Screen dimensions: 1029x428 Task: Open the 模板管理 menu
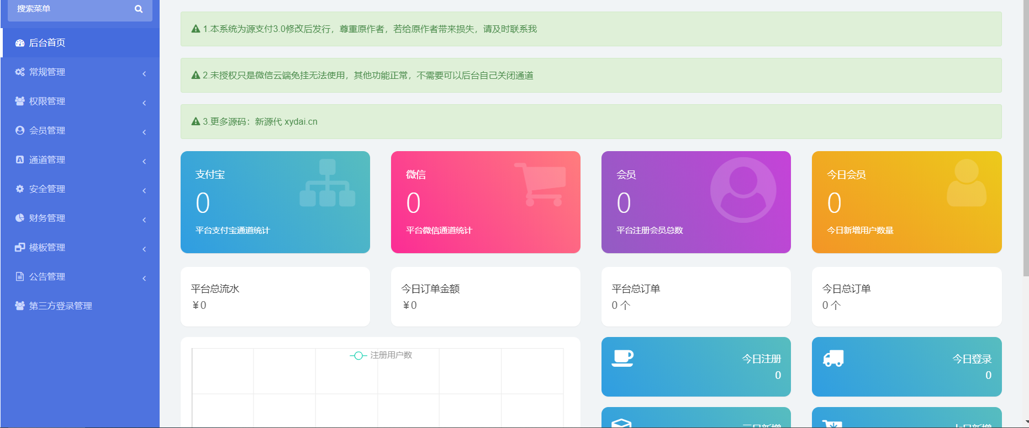point(81,248)
